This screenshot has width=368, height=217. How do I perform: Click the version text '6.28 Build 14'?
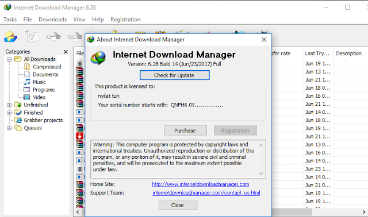coord(163,64)
